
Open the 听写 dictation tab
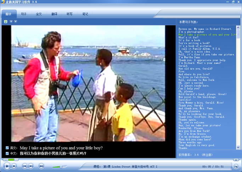point(69,14)
